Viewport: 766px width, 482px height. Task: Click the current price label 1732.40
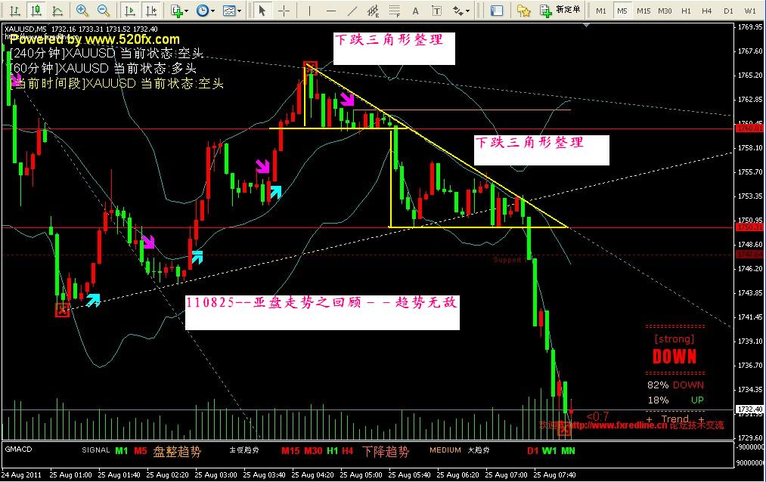coord(749,409)
